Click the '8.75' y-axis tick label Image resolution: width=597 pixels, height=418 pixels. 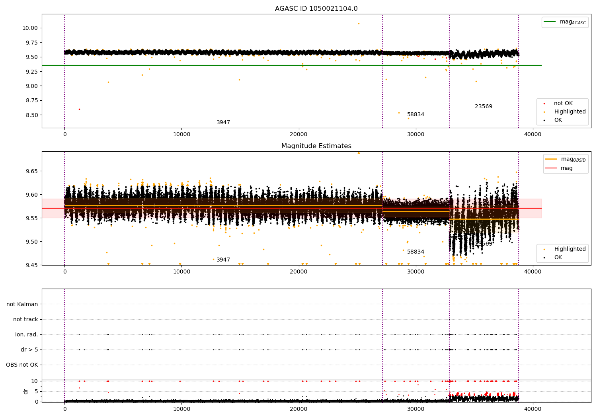click(31, 100)
